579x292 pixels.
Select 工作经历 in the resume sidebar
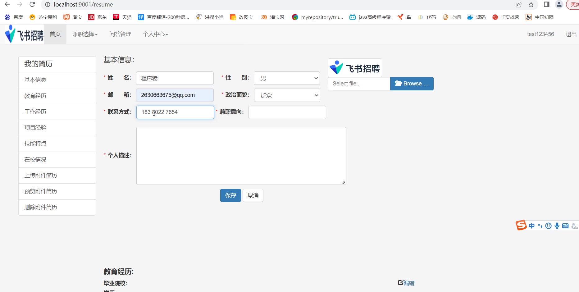57,112
